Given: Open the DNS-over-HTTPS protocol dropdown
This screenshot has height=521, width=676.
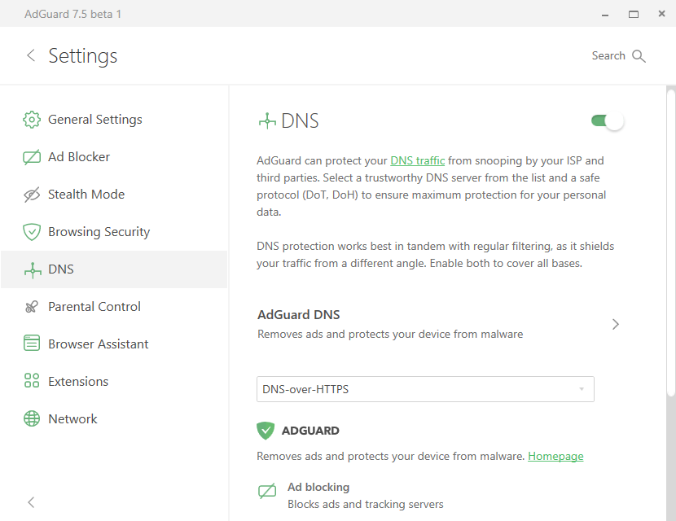Looking at the screenshot, I should pos(425,389).
